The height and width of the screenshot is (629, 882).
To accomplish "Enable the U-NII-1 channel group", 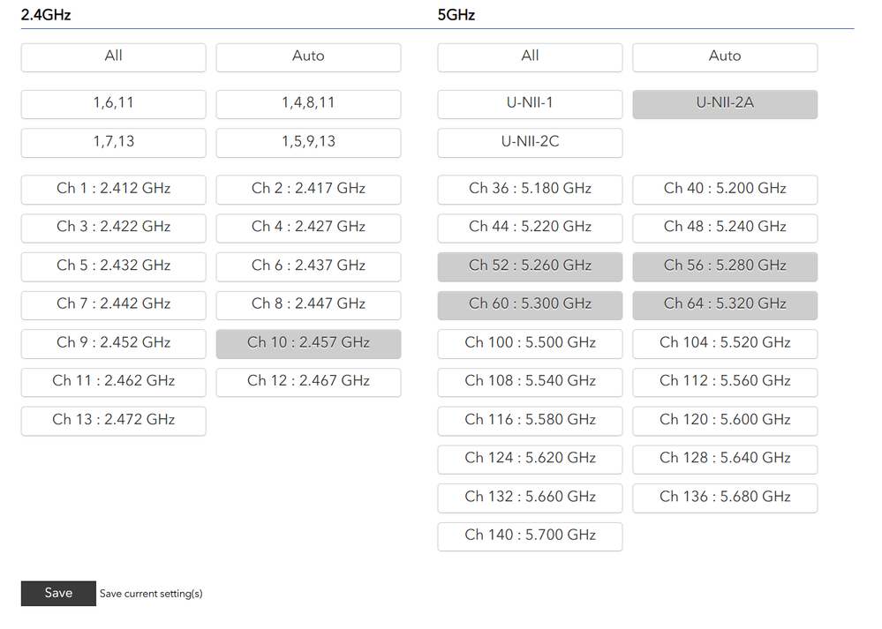I will click(x=530, y=103).
